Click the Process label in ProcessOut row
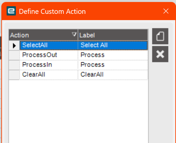The width and height of the screenshot is (176, 143). [x=113, y=55]
